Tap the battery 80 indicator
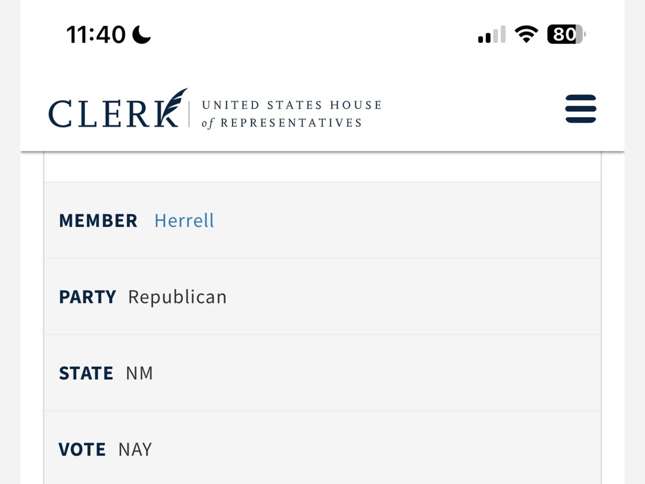The width and height of the screenshot is (645, 484). click(x=565, y=35)
